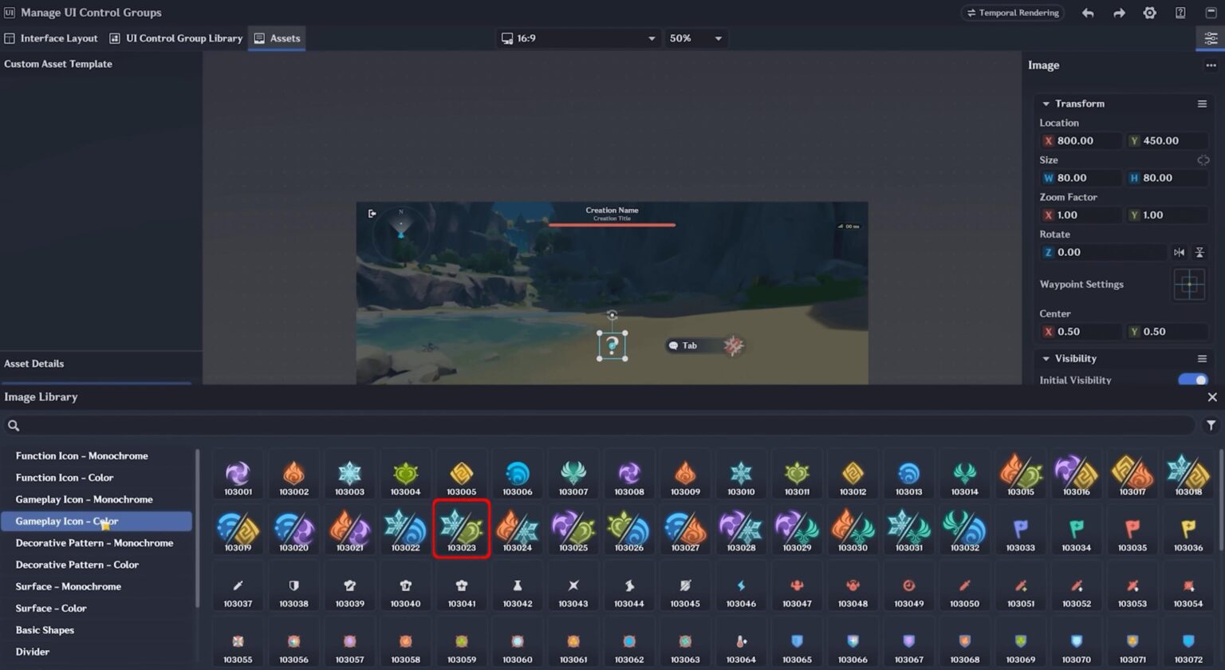Undo the last change
The height and width of the screenshot is (670, 1225).
(x=1088, y=13)
